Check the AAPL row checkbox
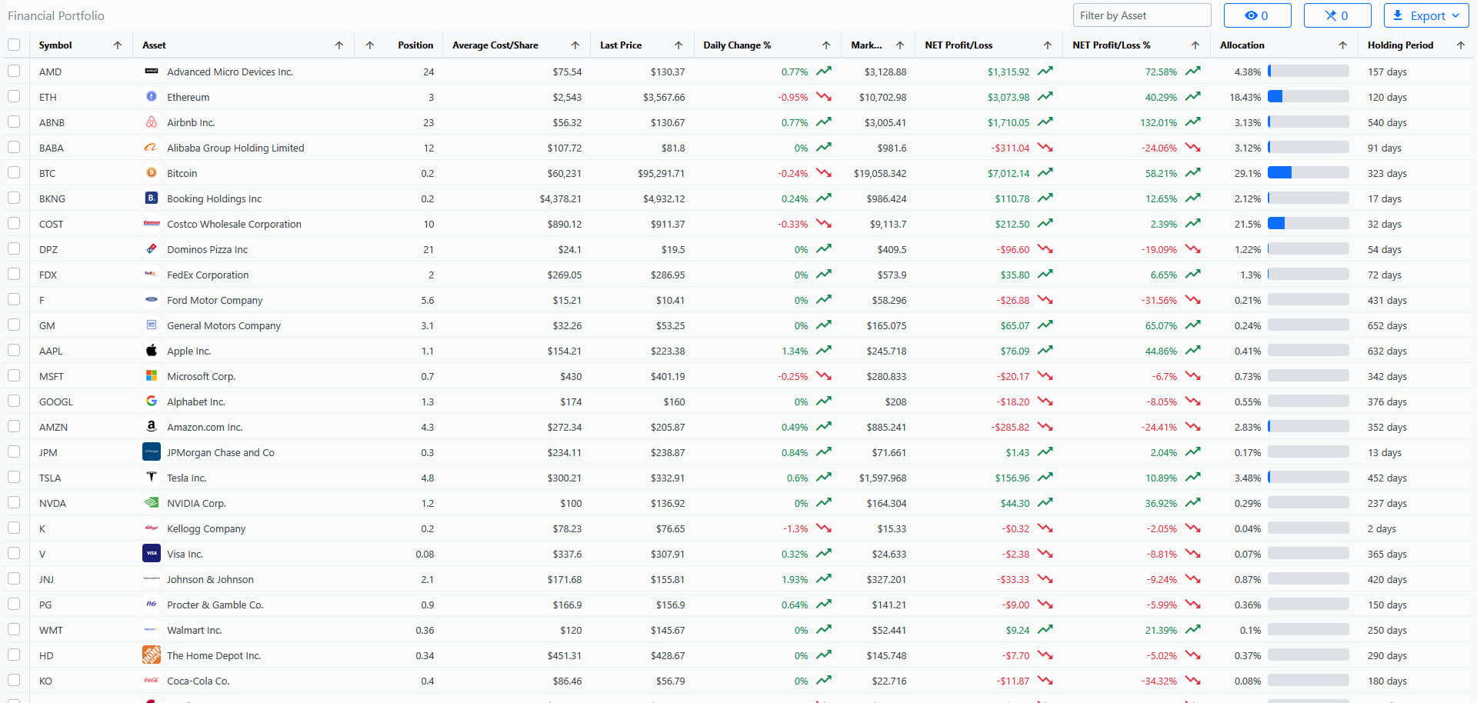Image resolution: width=1477 pixels, height=703 pixels. tap(14, 350)
